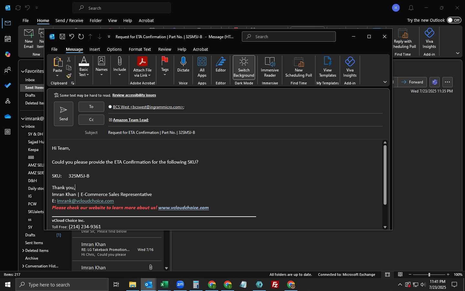Click Reply with Scheduling Poll in main ribbon
Viewport: 465px width, 291px height.
tap(403, 39)
